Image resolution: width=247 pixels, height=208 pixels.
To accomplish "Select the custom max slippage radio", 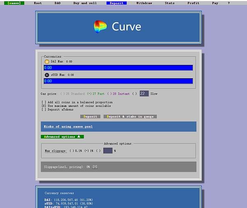I will 98,151.
